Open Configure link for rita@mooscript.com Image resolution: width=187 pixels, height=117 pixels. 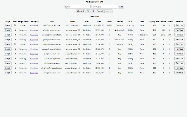click(x=34, y=54)
